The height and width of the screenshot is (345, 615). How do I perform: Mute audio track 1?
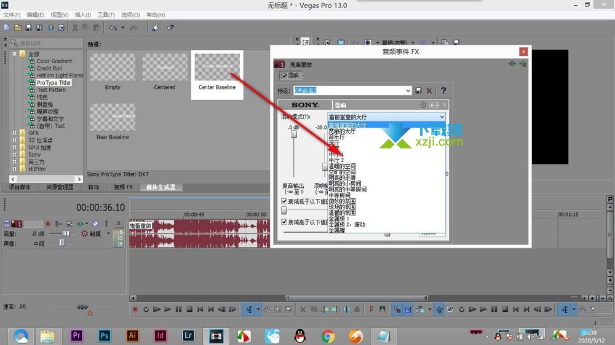[x=95, y=224]
